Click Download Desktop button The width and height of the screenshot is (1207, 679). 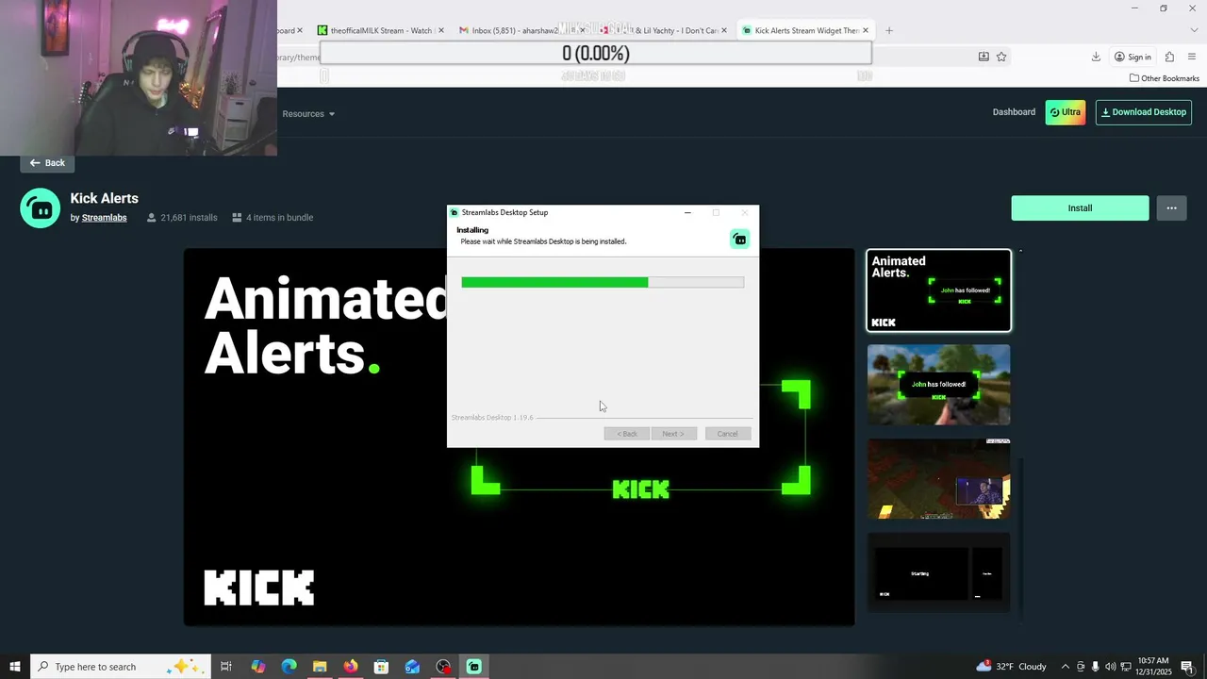[x=1144, y=112]
